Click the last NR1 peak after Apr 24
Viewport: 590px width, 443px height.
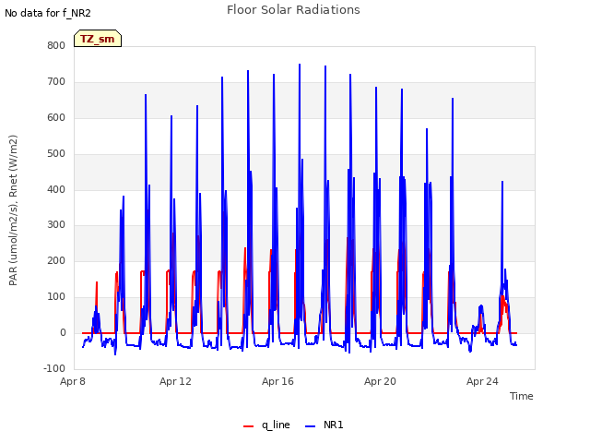point(502,182)
